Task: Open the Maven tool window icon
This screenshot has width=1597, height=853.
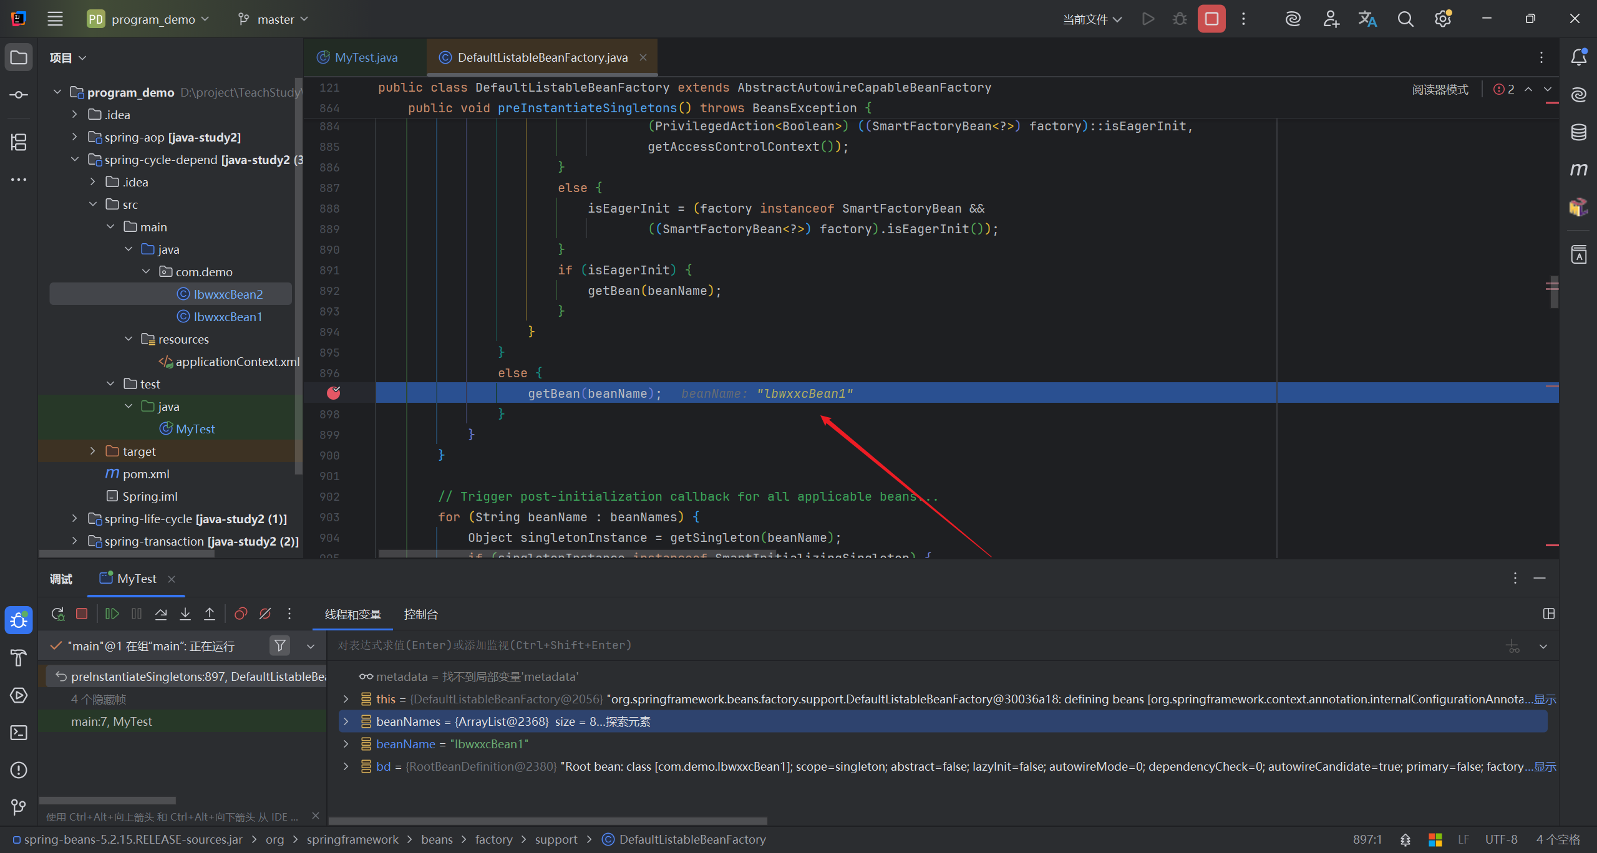Action: (x=1578, y=170)
